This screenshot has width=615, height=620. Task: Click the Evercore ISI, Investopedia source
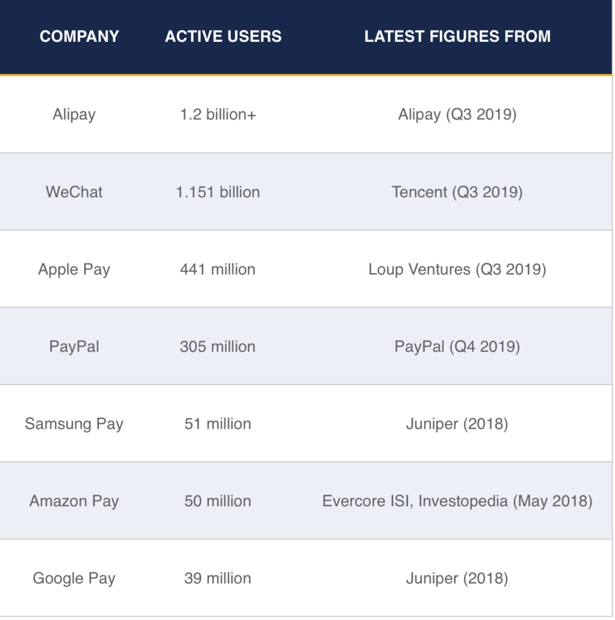point(457,501)
